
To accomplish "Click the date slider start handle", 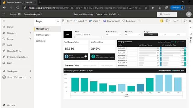I will 75,37.
